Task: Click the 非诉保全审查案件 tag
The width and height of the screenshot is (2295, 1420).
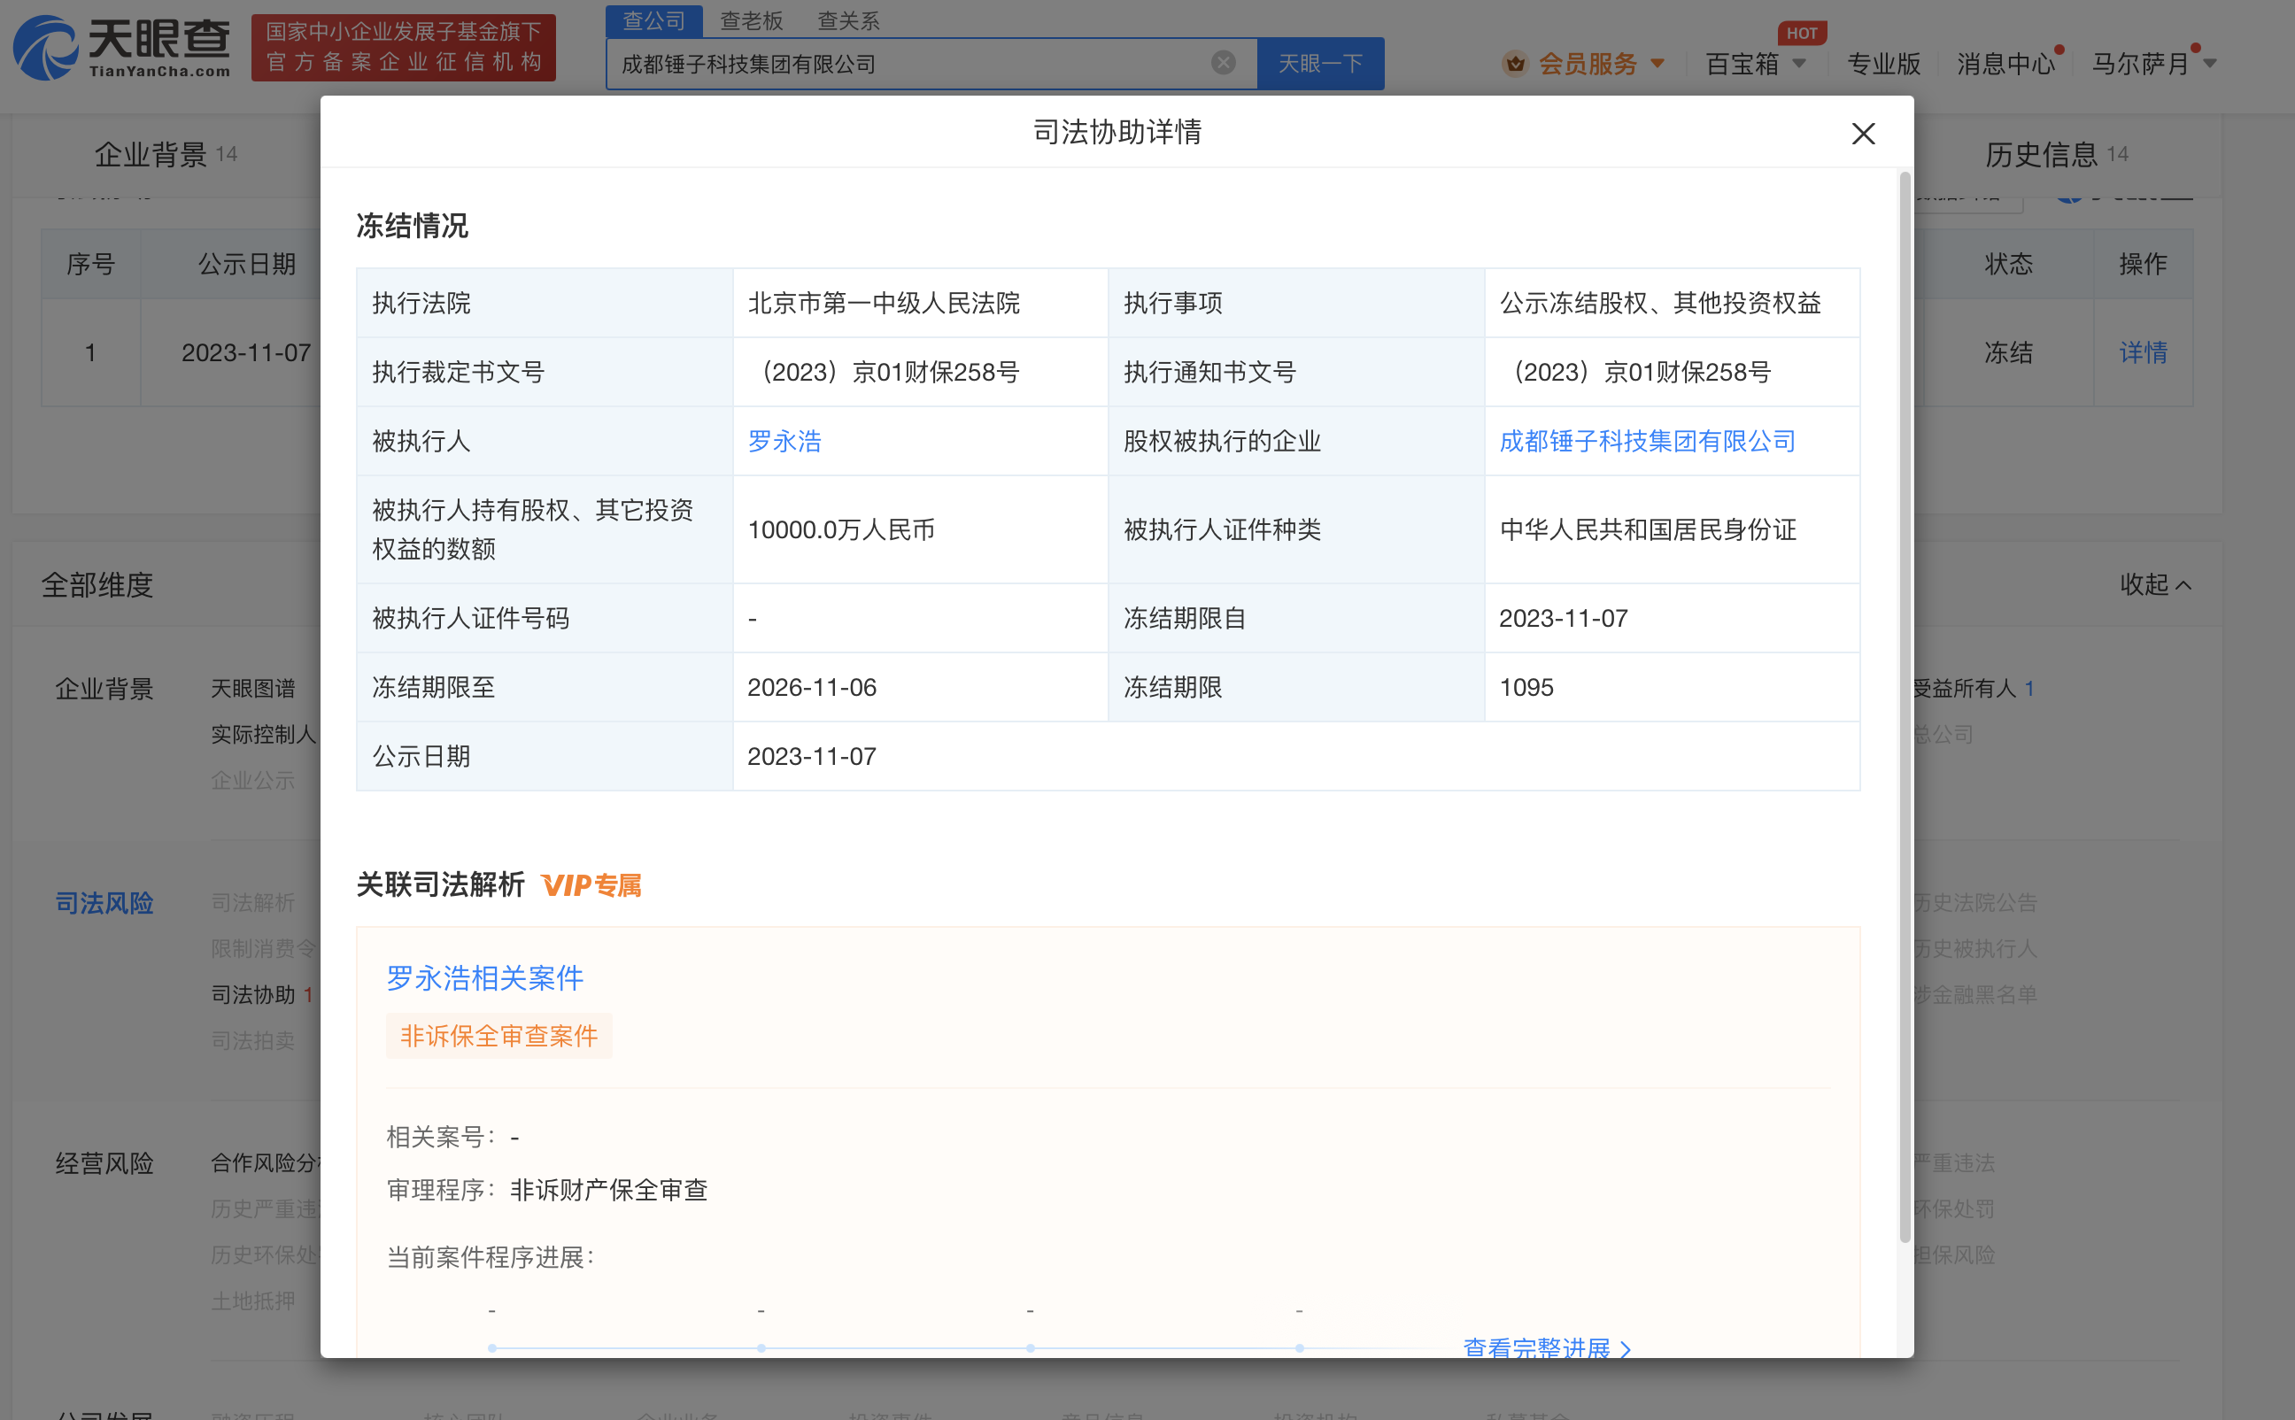Action: coord(498,1035)
